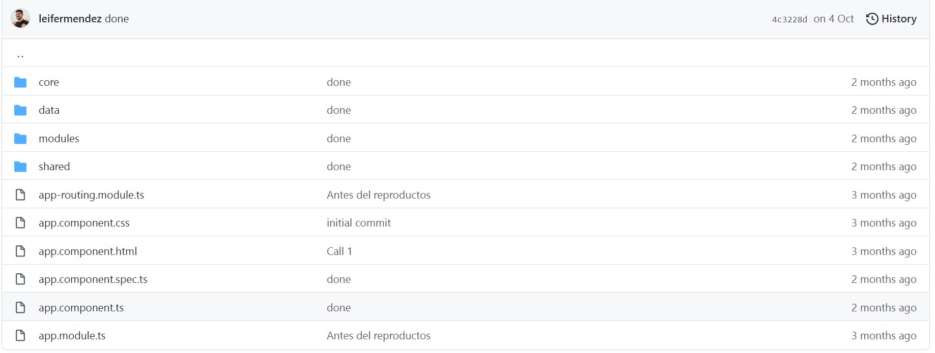
Task: Click '3 months ago' beside app.component.html
Action: click(884, 251)
